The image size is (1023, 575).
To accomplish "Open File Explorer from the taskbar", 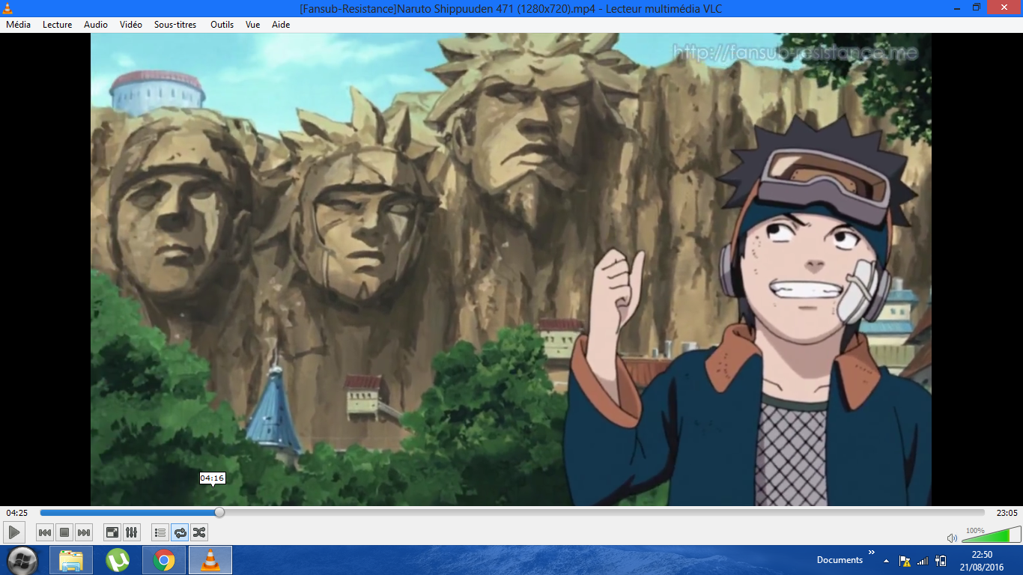I will [x=71, y=560].
